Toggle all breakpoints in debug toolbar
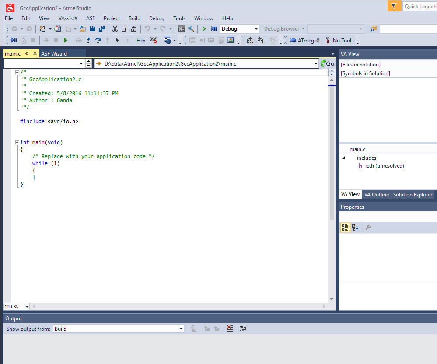This screenshot has width=437, height=364. [x=153, y=40]
